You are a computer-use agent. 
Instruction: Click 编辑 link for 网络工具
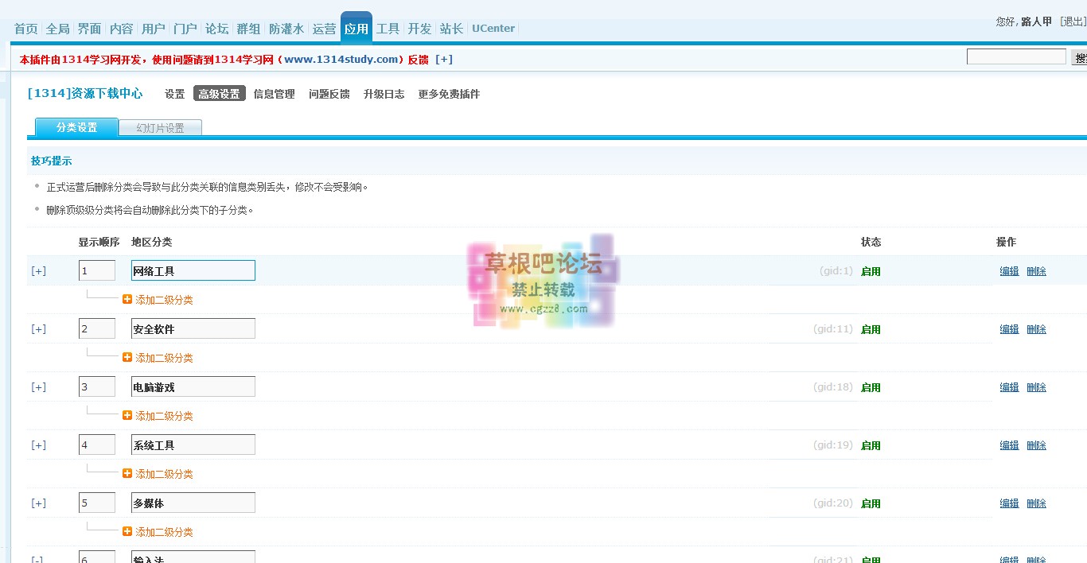pyautogui.click(x=1009, y=271)
